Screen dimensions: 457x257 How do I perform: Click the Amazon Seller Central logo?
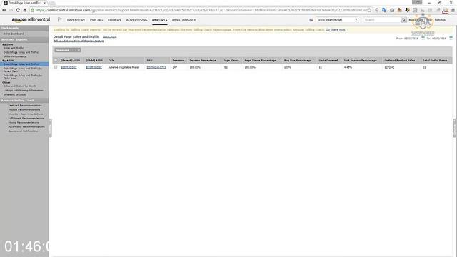pyautogui.click(x=31, y=19)
